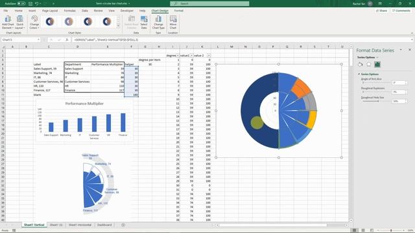415x233 pixels.
Task: Expand the formula bar
Action: (x=412, y=39)
